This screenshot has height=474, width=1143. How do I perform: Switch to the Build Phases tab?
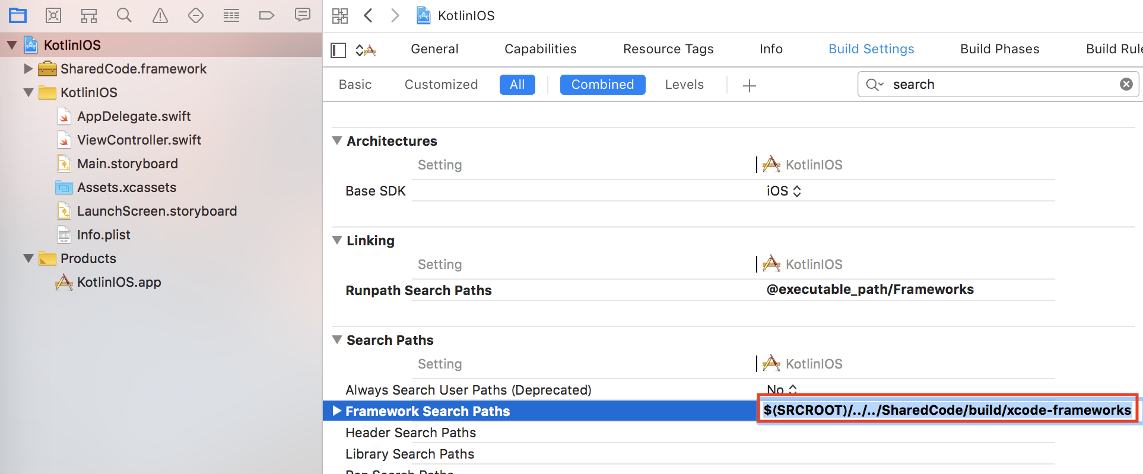(x=999, y=49)
